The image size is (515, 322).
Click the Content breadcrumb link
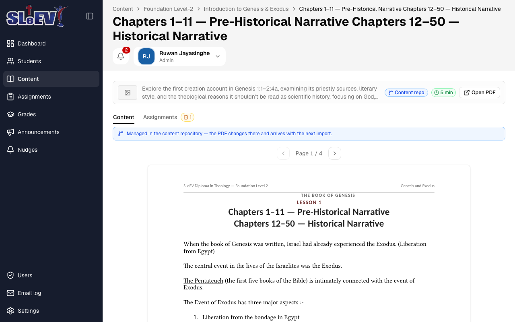123,9
